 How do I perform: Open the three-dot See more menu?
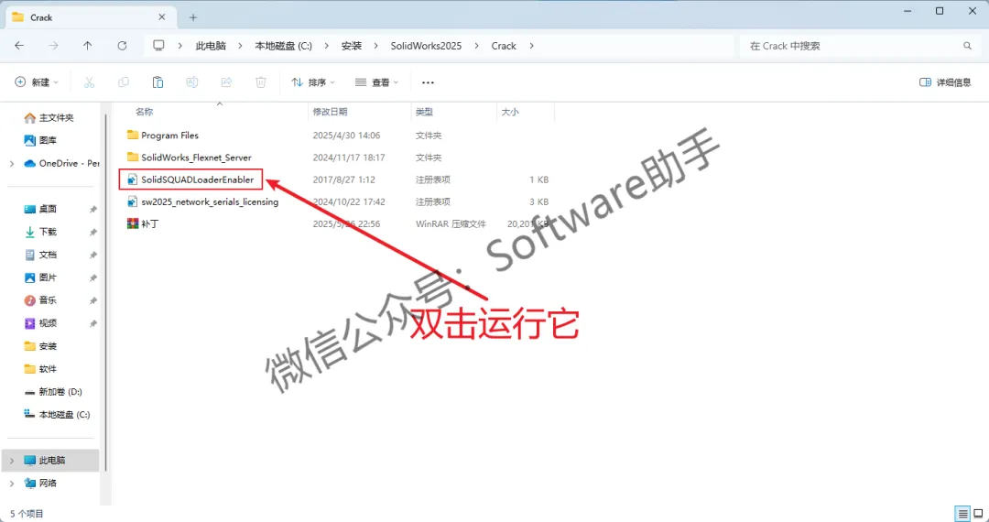point(429,82)
